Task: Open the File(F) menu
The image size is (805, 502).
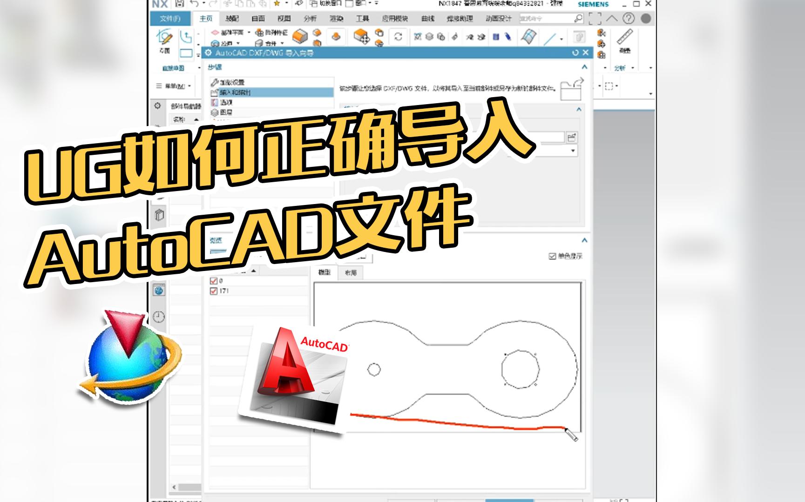Action: click(x=170, y=19)
